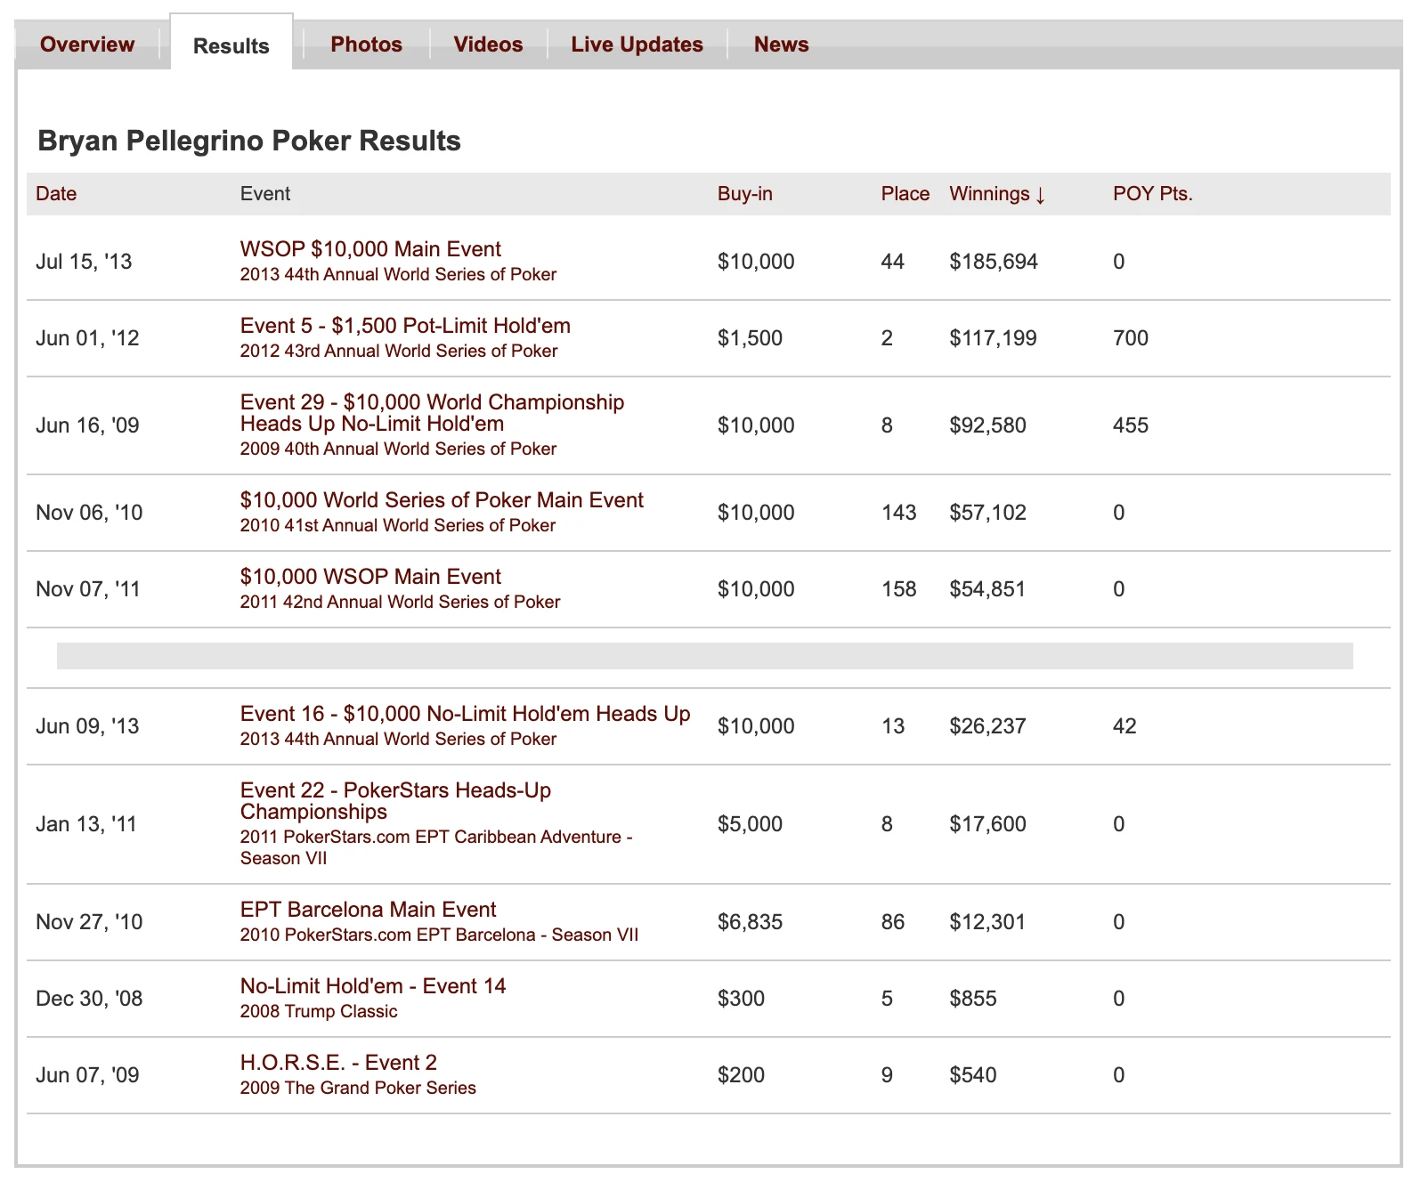The width and height of the screenshot is (1421, 1182).
Task: Sort table by Buy-in column header
Action: point(744,194)
